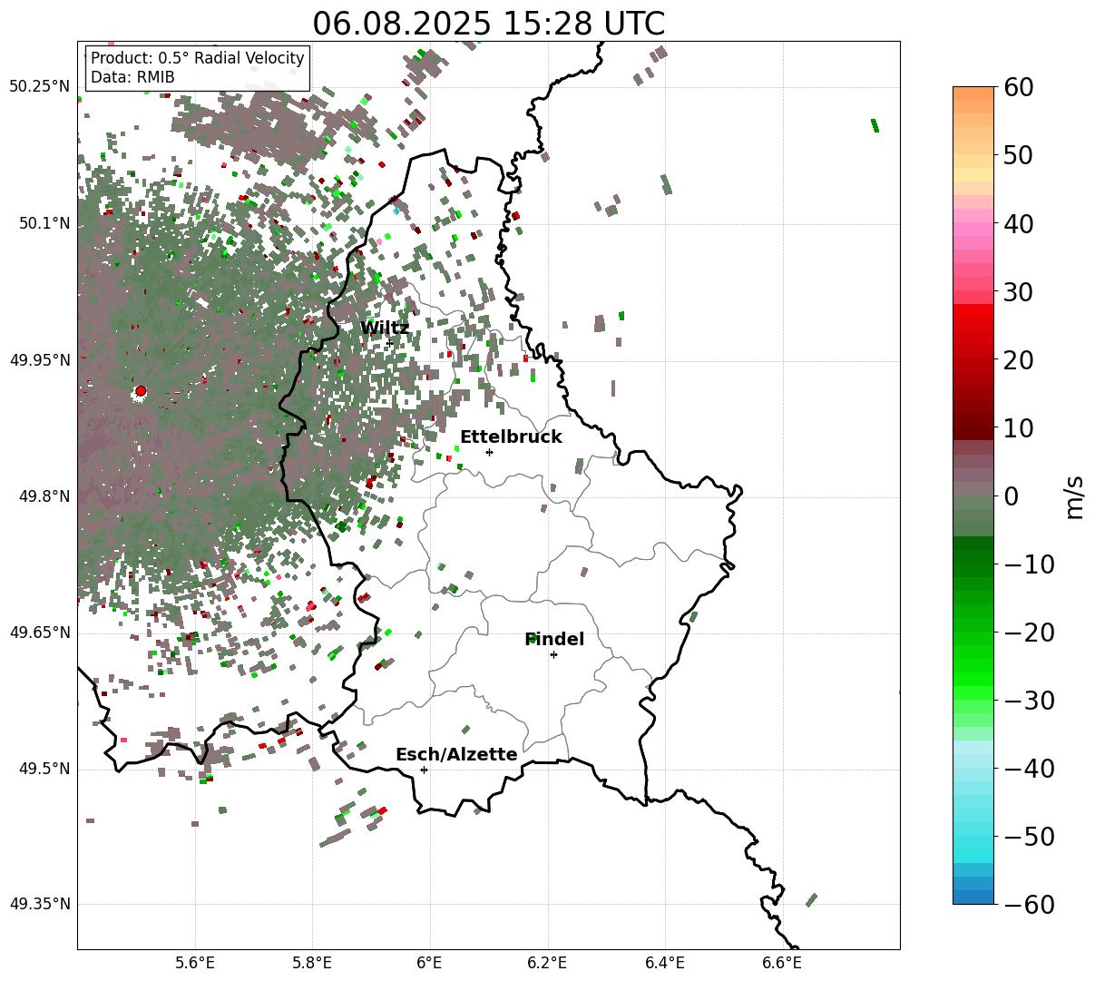Click the title 06.08.2025 15:28 UTC
1095x981 pixels.
click(489, 24)
